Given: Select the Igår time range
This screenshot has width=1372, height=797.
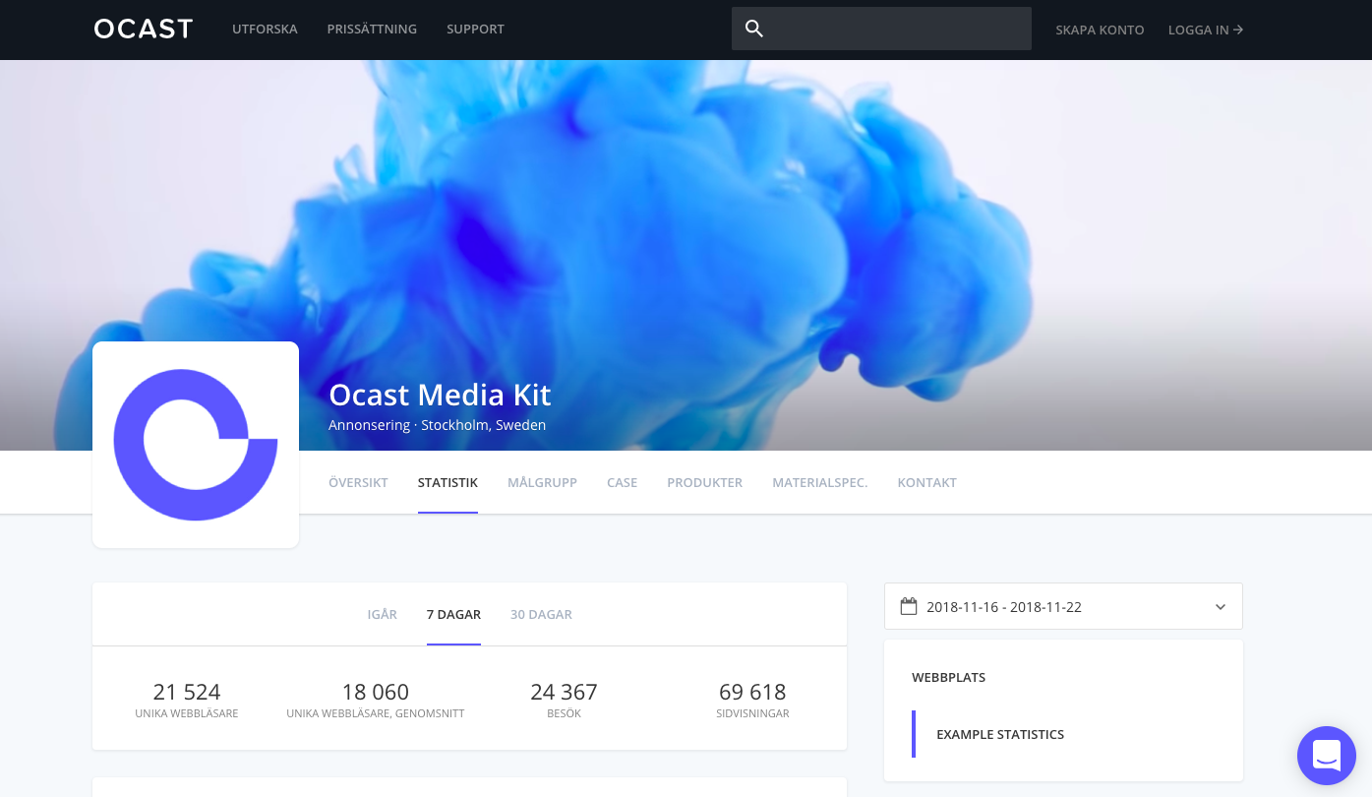Looking at the screenshot, I should (382, 615).
